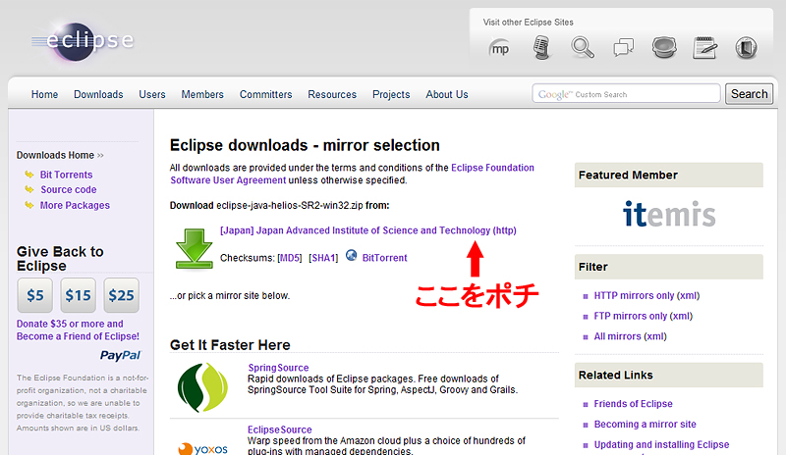Open Friends of Eclipse link

click(633, 404)
